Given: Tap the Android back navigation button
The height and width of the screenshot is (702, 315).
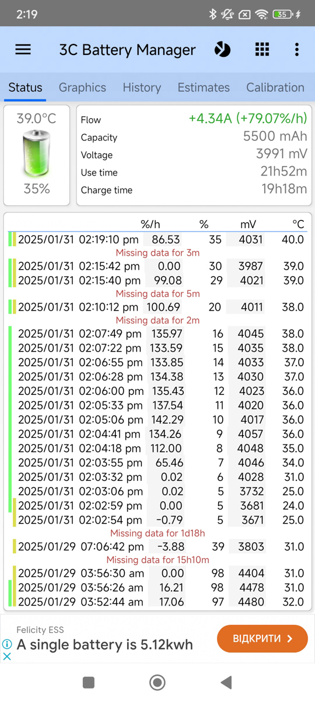Looking at the screenshot, I should coord(226,682).
